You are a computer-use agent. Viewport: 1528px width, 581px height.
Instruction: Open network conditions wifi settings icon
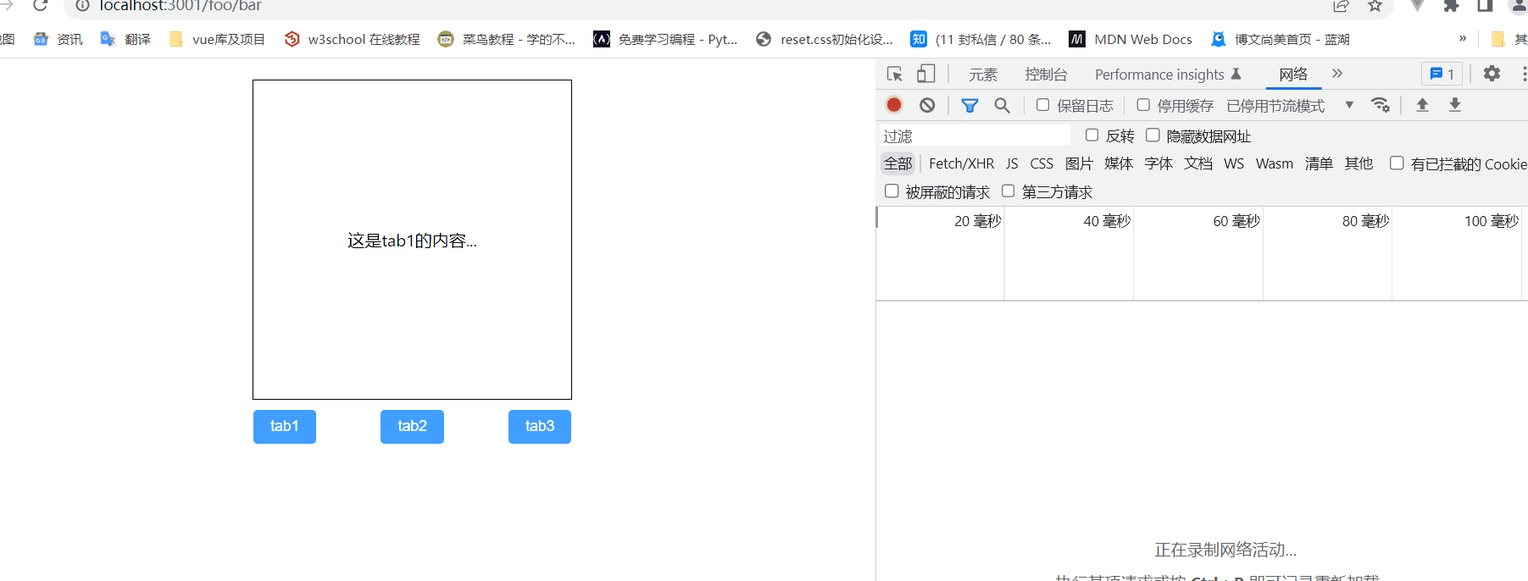coord(1381,105)
